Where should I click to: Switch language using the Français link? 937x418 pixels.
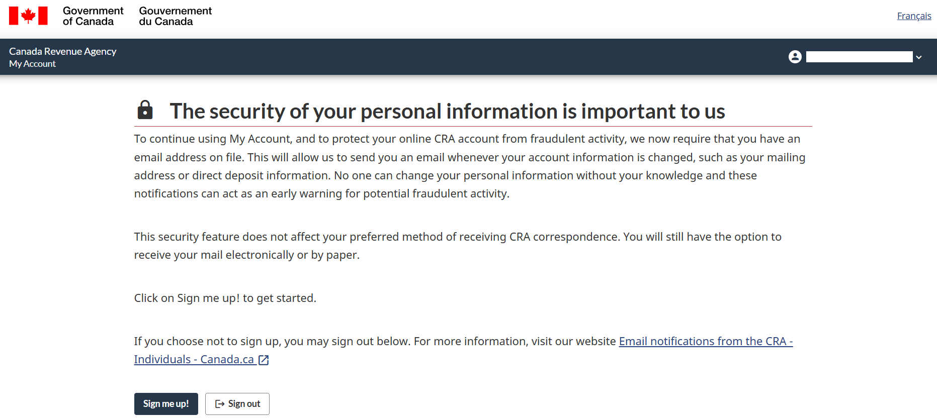tap(914, 16)
